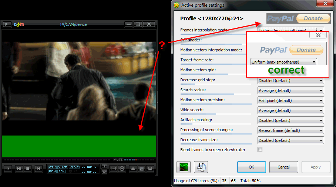Click the copy profile settings icon

pos(201,167)
